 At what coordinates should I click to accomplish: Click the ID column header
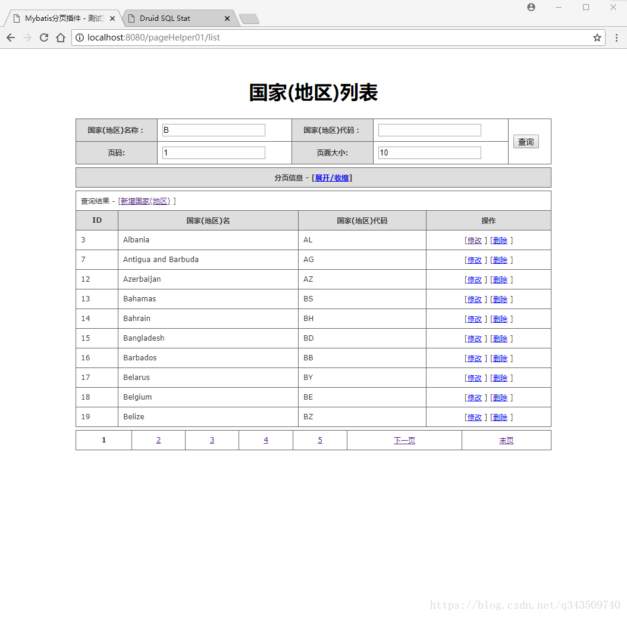pos(97,220)
